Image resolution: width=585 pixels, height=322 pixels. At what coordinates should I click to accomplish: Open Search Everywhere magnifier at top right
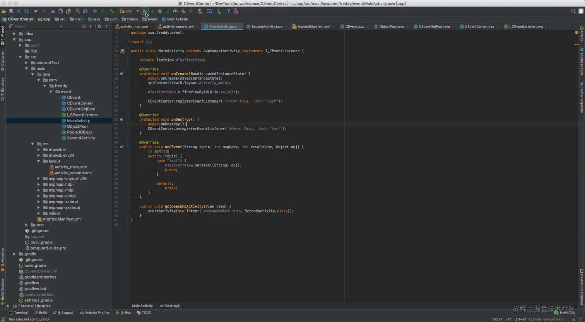click(x=573, y=11)
